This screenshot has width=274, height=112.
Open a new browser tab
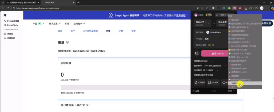78,2
